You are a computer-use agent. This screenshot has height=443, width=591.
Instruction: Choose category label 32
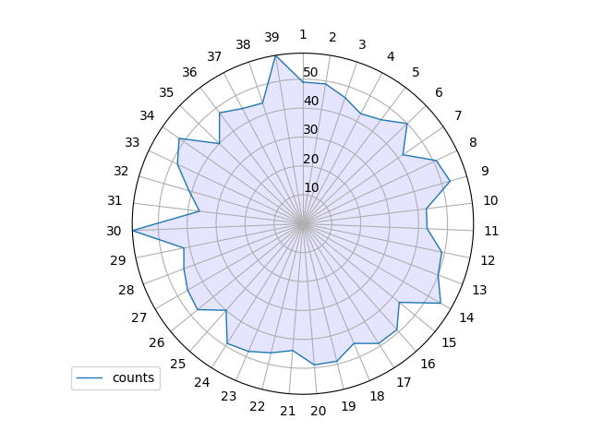[121, 171]
